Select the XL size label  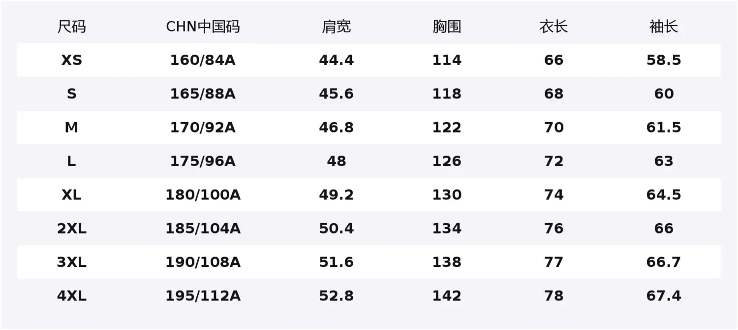click(72, 195)
